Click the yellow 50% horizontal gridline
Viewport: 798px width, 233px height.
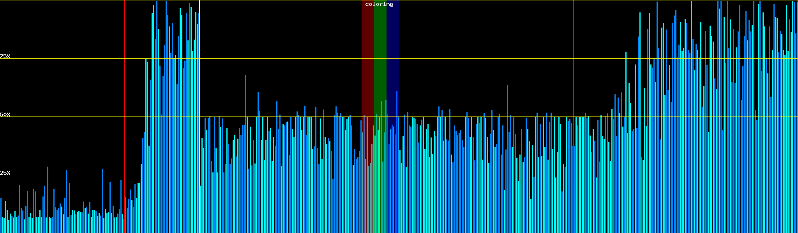point(273,117)
